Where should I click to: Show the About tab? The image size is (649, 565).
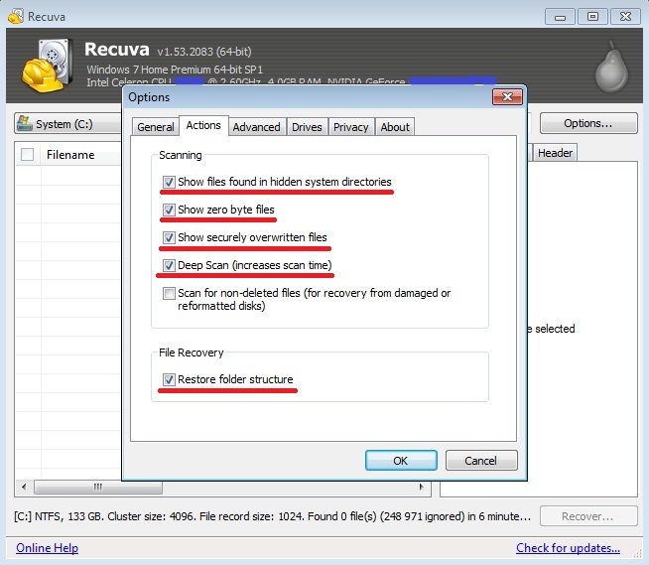(395, 127)
